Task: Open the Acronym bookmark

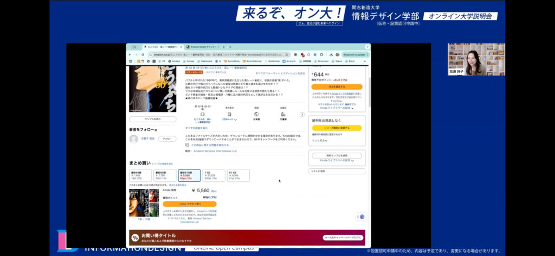Action: tap(289, 61)
